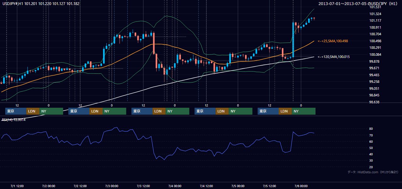Viewport: 402px width, 189px height.
Task: Click RSI scale level 70
Action: click(371, 135)
